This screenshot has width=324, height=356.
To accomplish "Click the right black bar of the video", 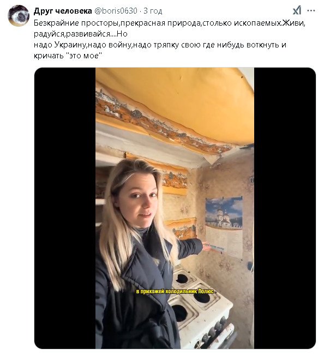I will click(285, 208).
